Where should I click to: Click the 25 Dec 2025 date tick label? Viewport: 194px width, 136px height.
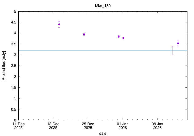(88, 126)
